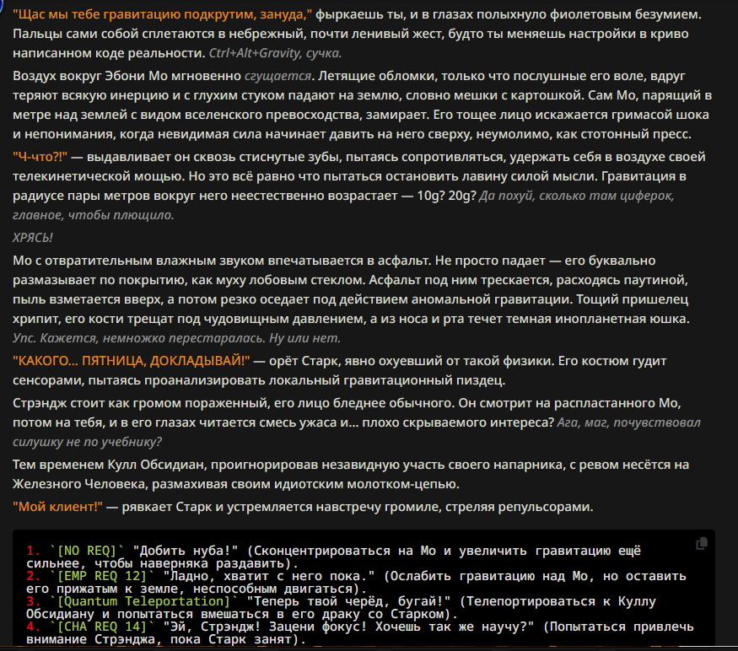
Task: Copy the code block with the copy icon
Action: 701,543
